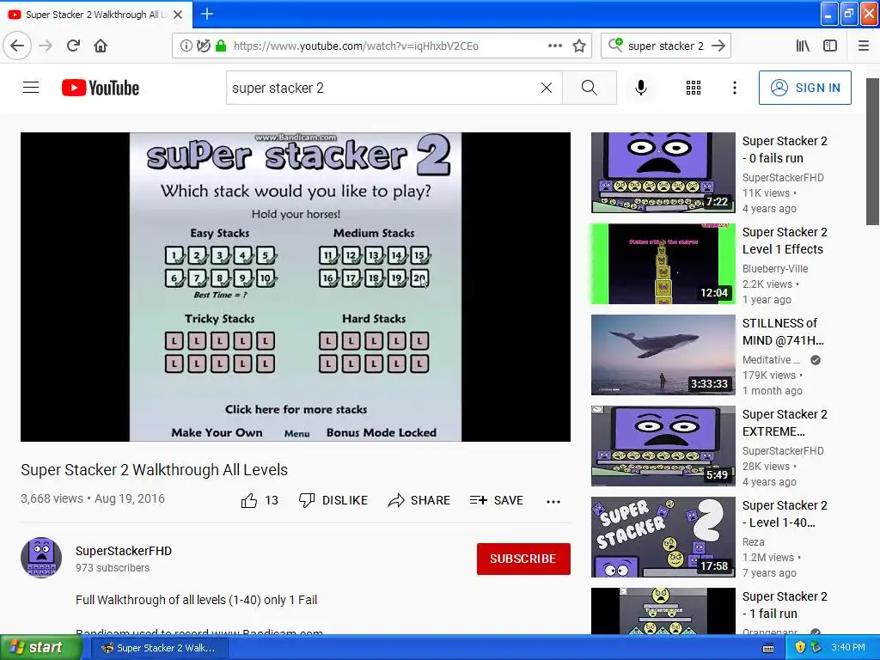Click title 'Super Stacker 2 - 1 fail run'
This screenshot has height=660, width=880.
pyautogui.click(x=785, y=604)
